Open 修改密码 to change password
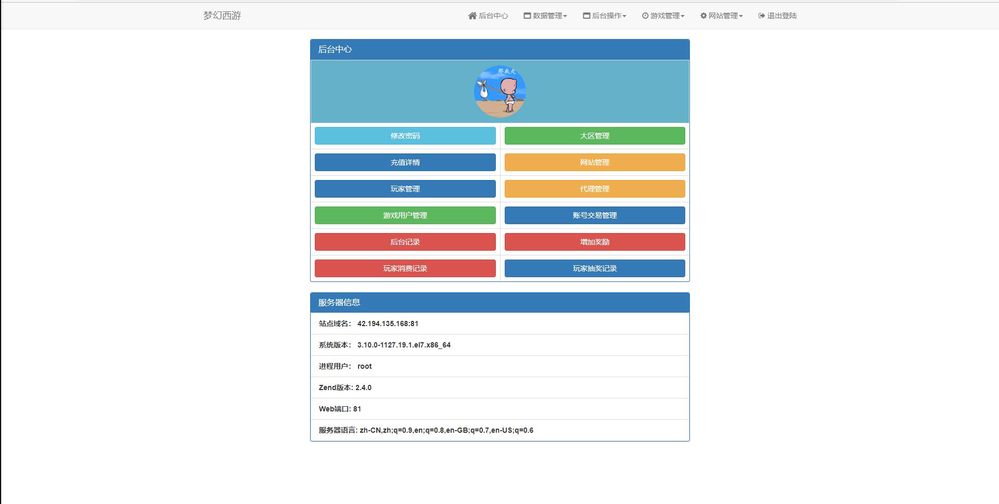This screenshot has width=999, height=504. click(x=405, y=136)
